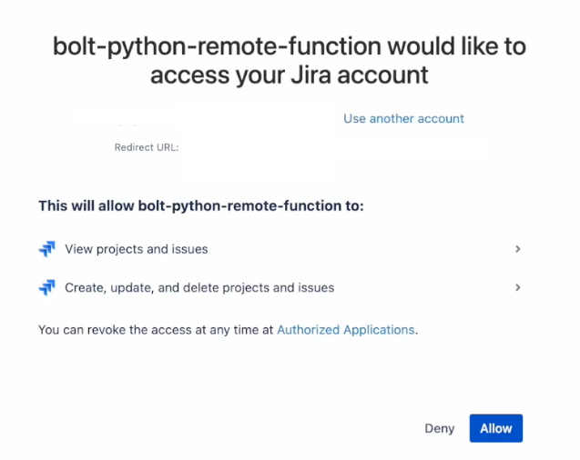This screenshot has width=580, height=460.
Task: Expand the View projects and issues chevron
Action: coord(517,249)
